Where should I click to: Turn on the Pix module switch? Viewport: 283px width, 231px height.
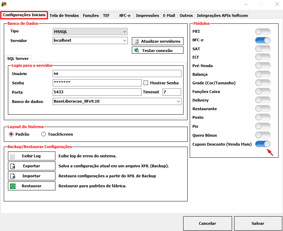coord(263,126)
